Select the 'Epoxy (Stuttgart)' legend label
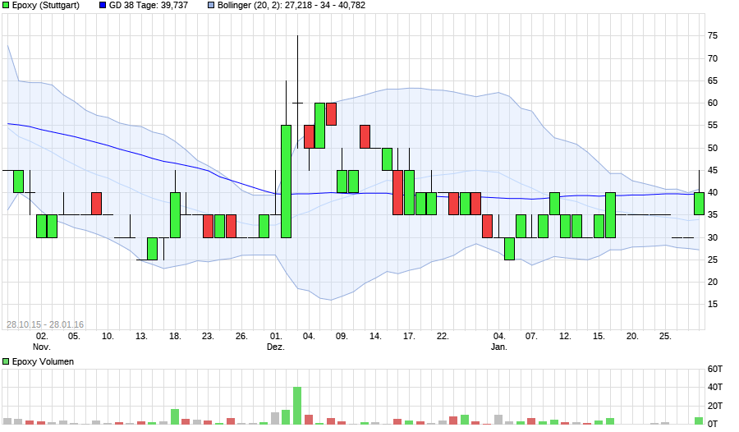Viewport: 739px width, 432px height. [46, 5]
